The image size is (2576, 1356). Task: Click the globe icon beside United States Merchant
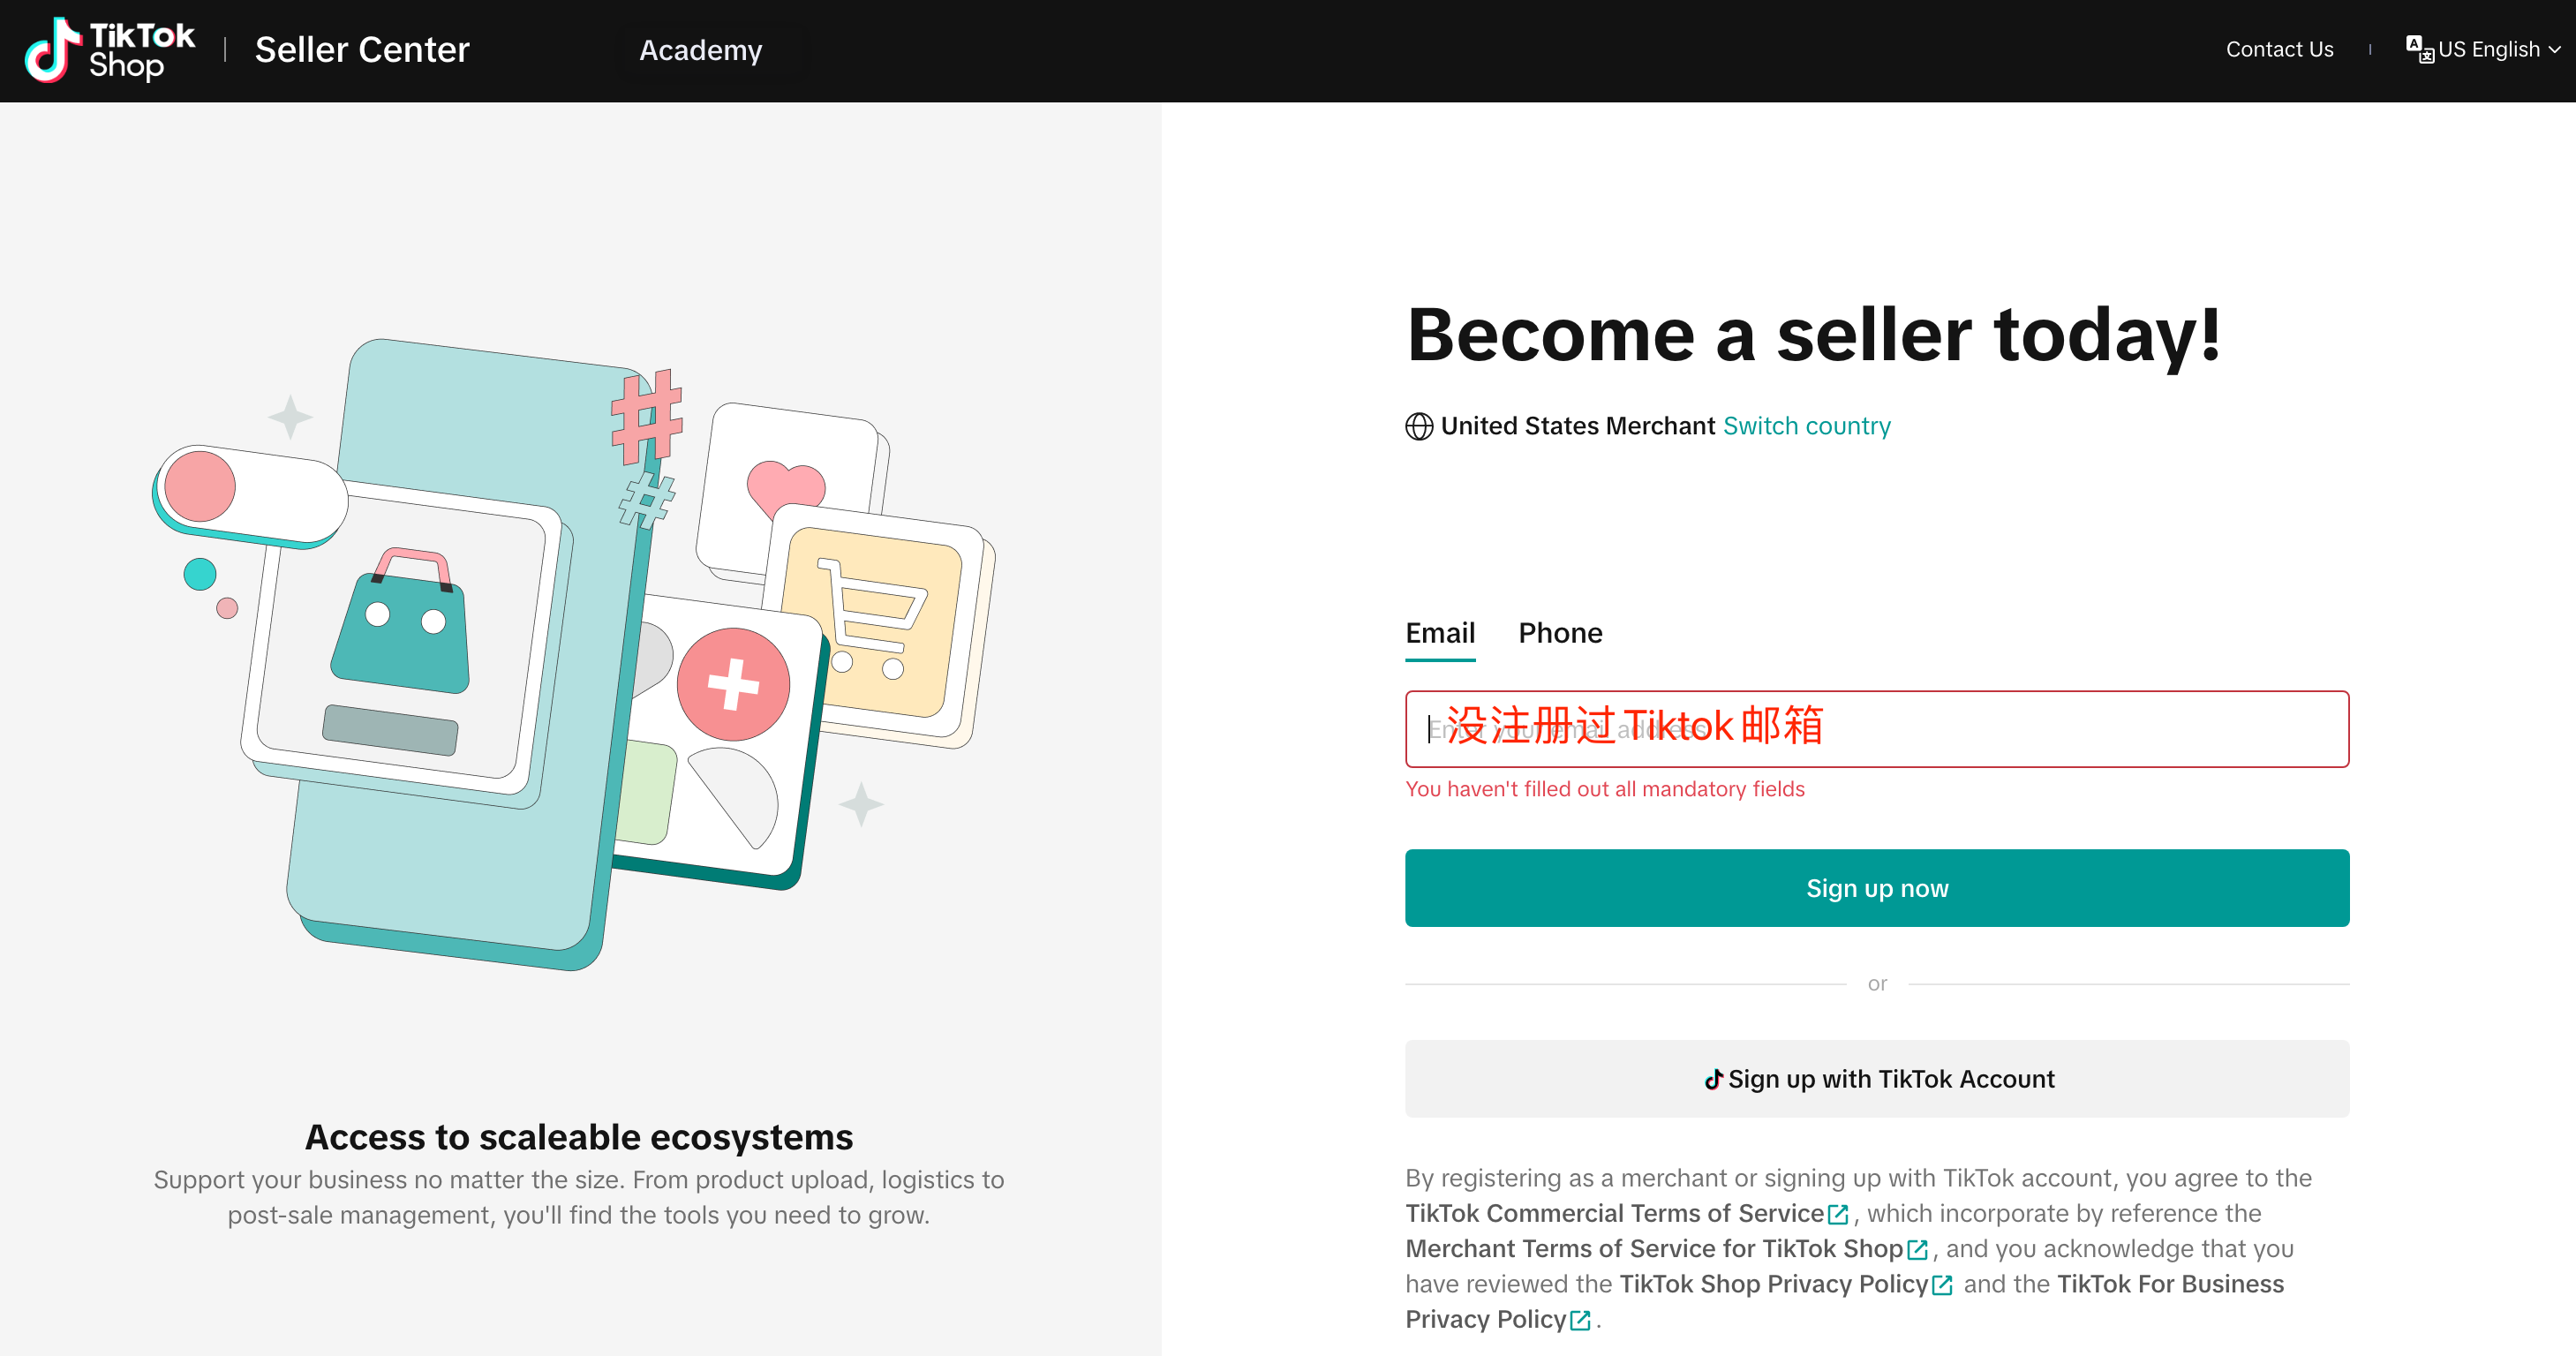[1419, 427]
